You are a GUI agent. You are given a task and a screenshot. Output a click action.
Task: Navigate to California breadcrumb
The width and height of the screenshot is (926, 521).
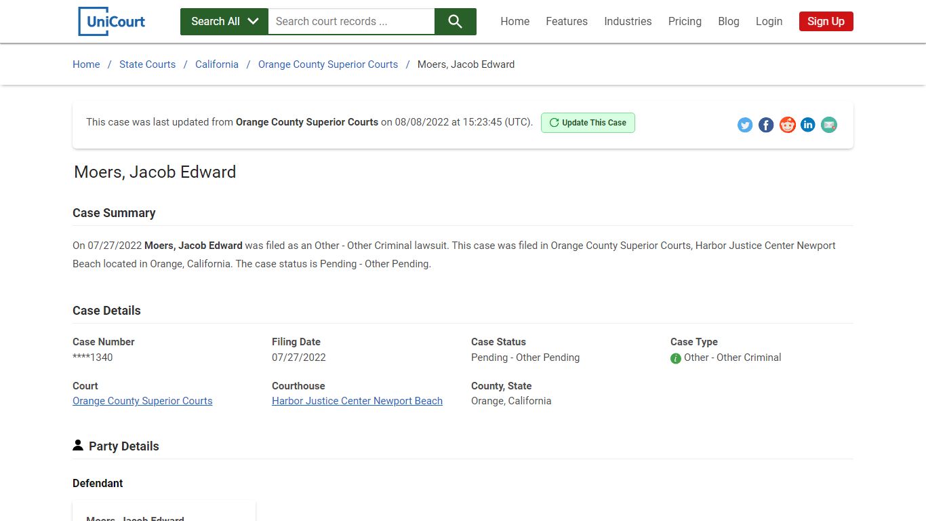tap(217, 64)
